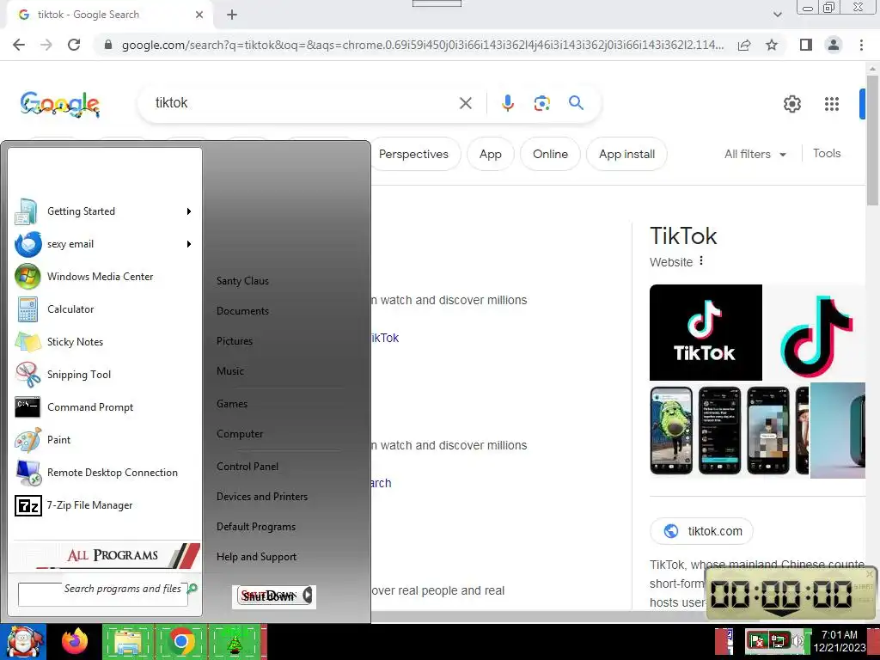880x660 pixels.
Task: Expand the Getting Started submenu arrow
Action: (x=189, y=211)
